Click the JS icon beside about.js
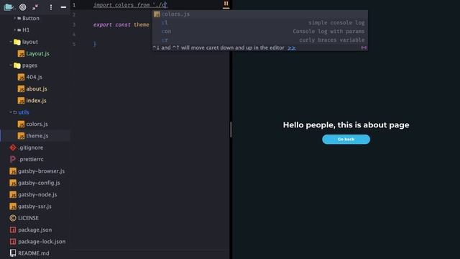The height and width of the screenshot is (259, 460). coord(21,88)
